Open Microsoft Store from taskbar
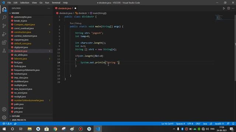 click(x=46, y=129)
